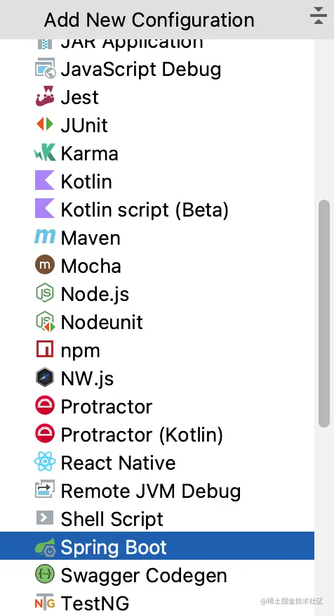Click the Maven blue m icon
This screenshot has width=334, height=616.
pyautogui.click(x=45, y=237)
